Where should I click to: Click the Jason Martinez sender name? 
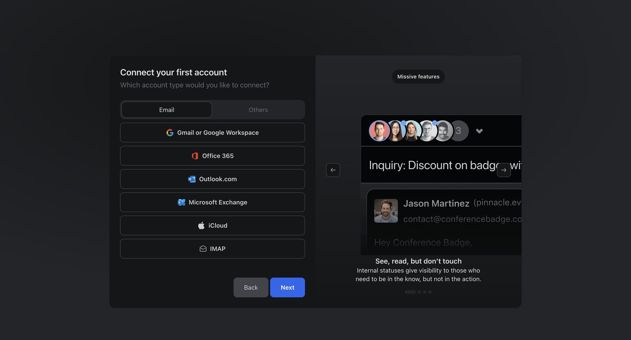pyautogui.click(x=437, y=203)
